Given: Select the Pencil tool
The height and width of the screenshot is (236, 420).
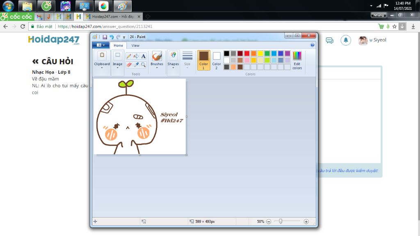Looking at the screenshot, I should click(x=128, y=56).
